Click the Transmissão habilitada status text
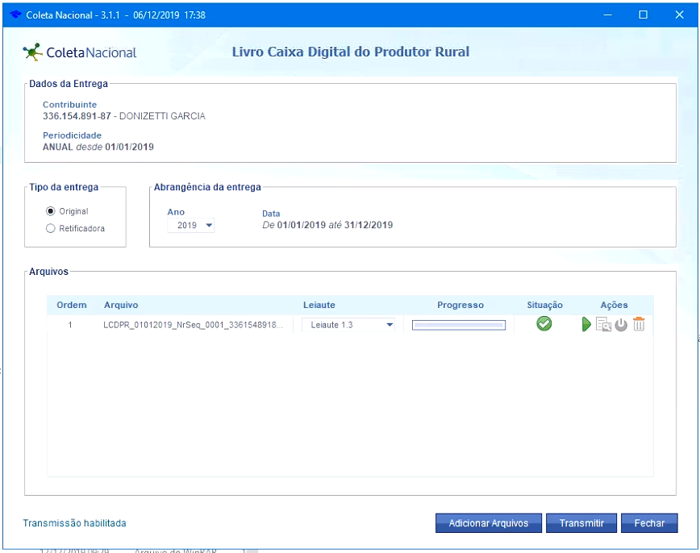This screenshot has height=553, width=700. pyautogui.click(x=74, y=523)
